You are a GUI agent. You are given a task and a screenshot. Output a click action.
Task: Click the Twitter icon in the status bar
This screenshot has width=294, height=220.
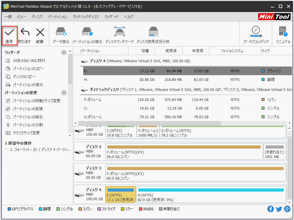click(x=279, y=209)
